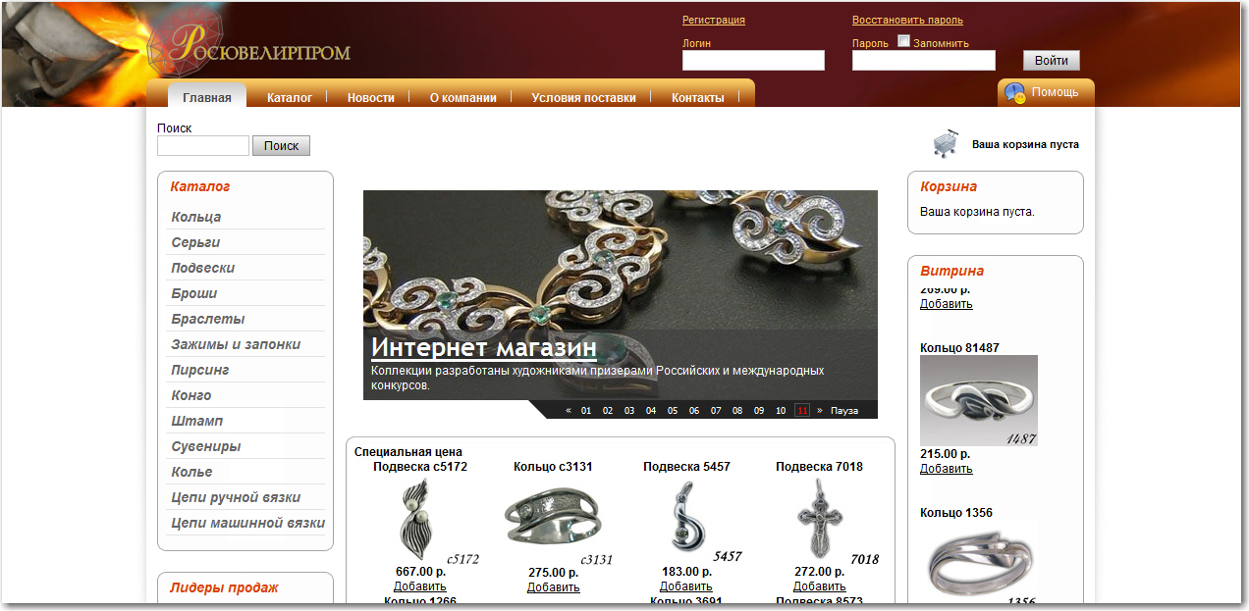Viewport: 1249px width, 611px height.
Task: Focus the Логин input field
Action: (753, 61)
